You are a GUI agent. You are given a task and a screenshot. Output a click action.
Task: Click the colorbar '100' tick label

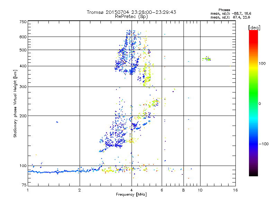(x=262, y=63)
